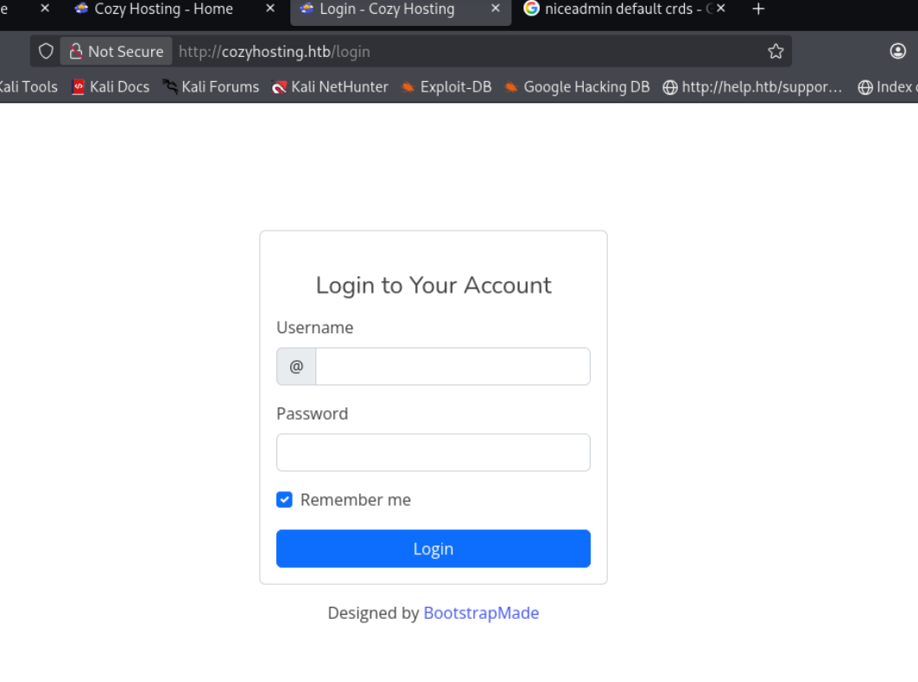Screen dimensions: 918x682
Task: Switch to niceadmin default crds Google tab
Action: tap(617, 9)
